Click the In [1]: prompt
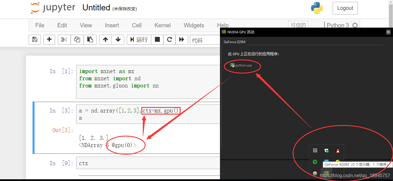 click(62, 71)
